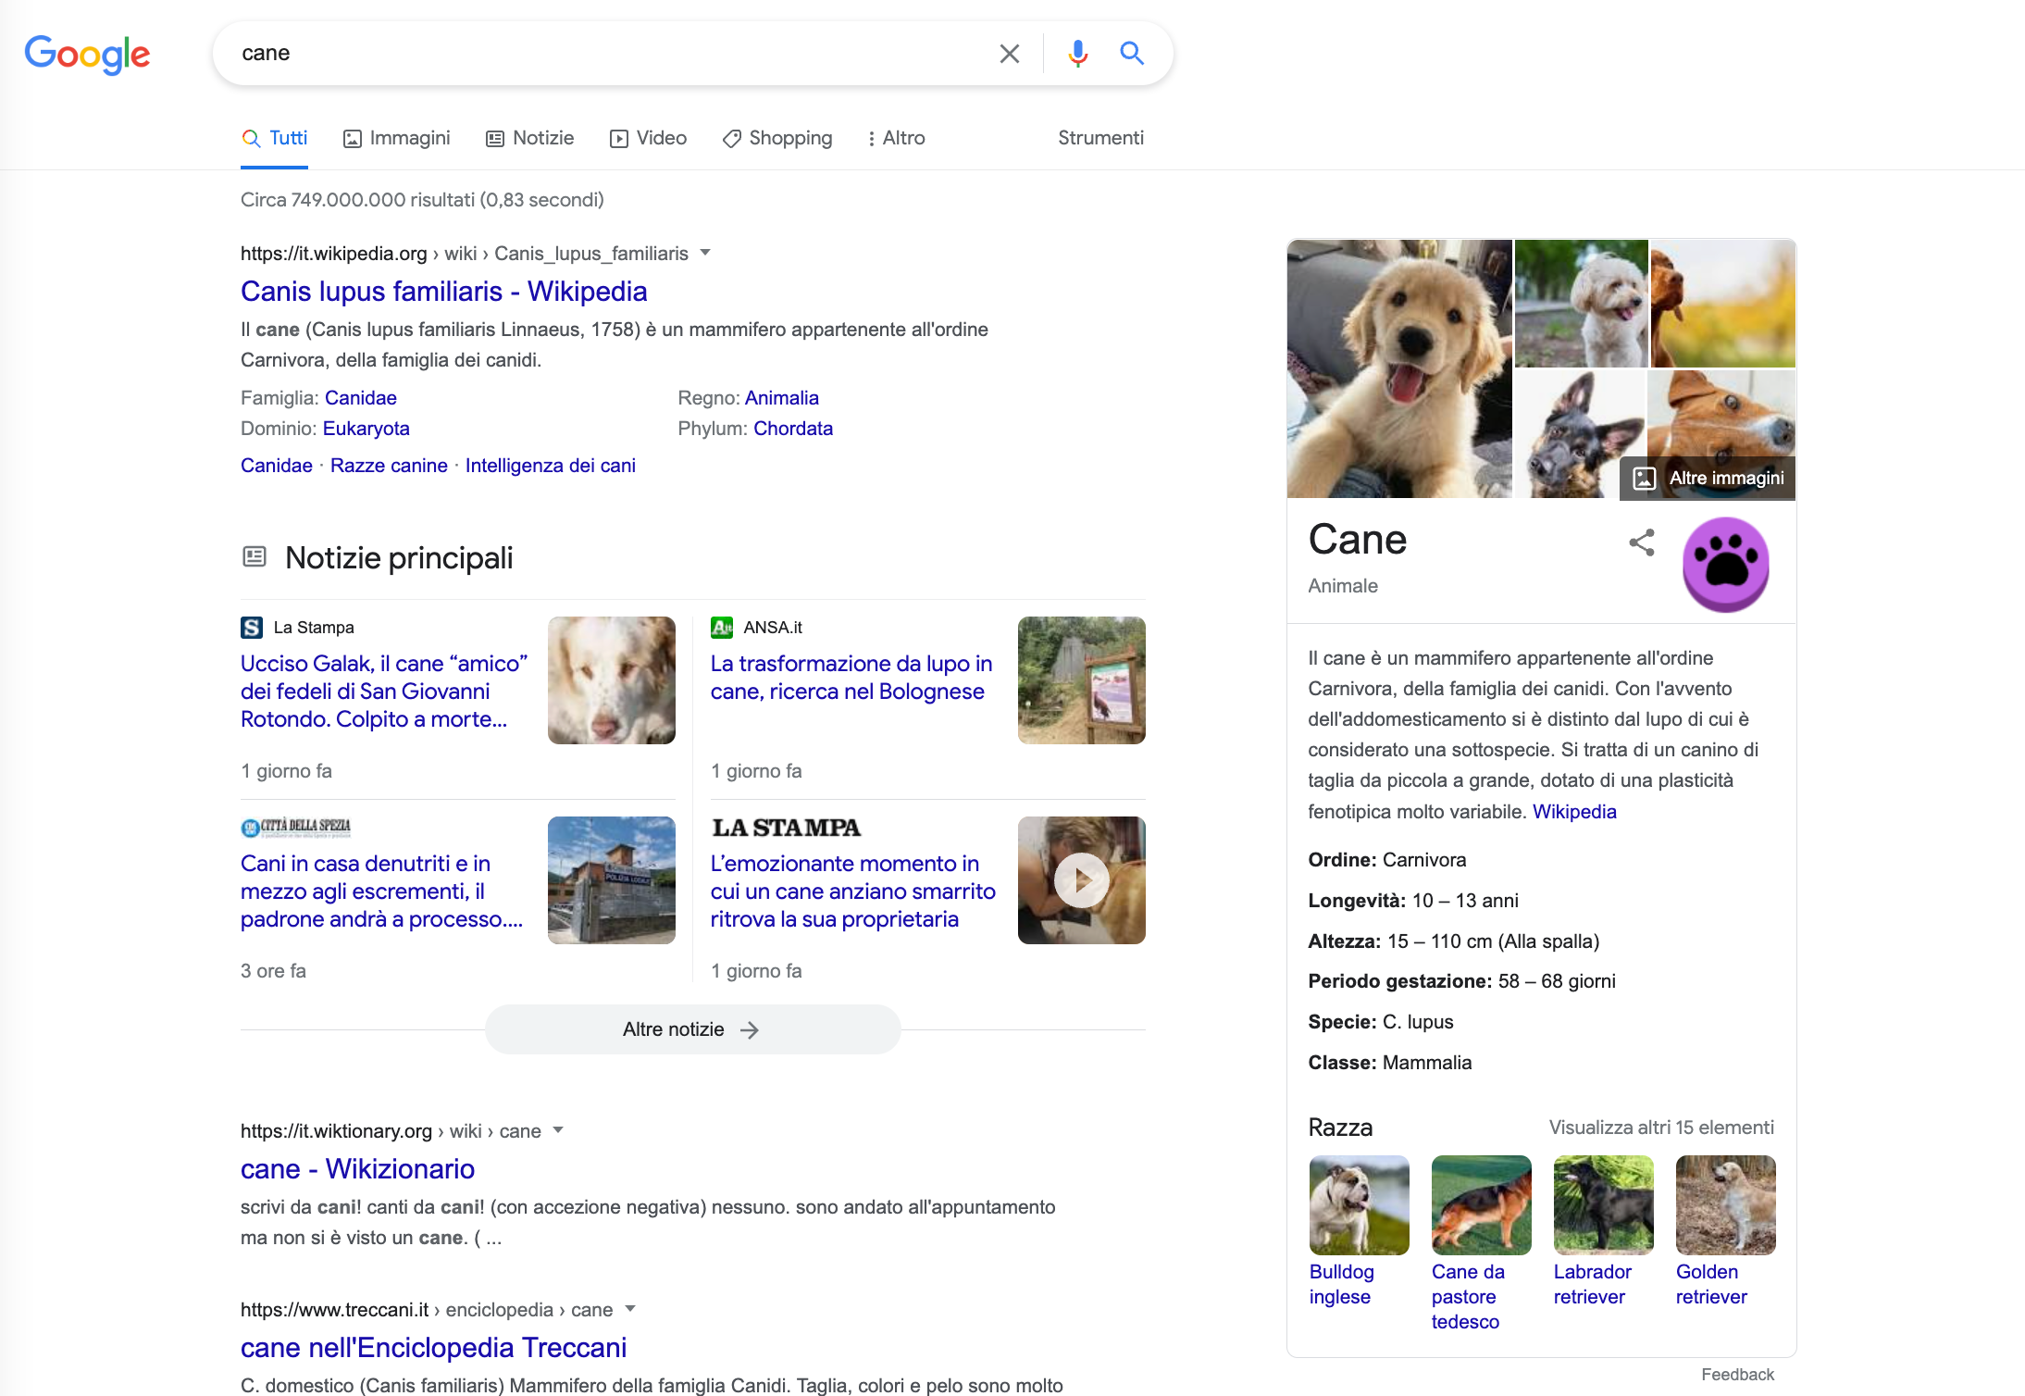
Task: Play the video on the old dog article
Action: tap(1082, 880)
